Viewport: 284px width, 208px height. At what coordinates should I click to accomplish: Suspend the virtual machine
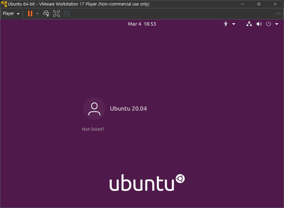pyautogui.click(x=30, y=13)
